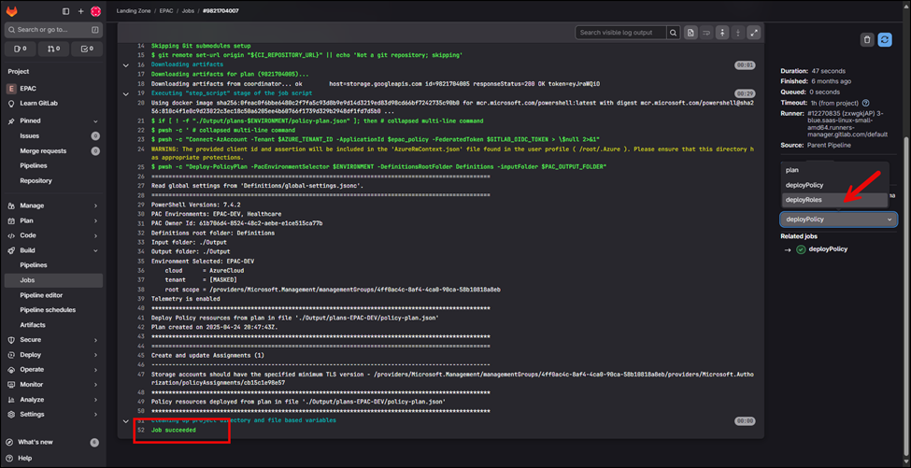Open the to-do list counter
The width and height of the screenshot is (911, 468).
[x=87, y=49]
